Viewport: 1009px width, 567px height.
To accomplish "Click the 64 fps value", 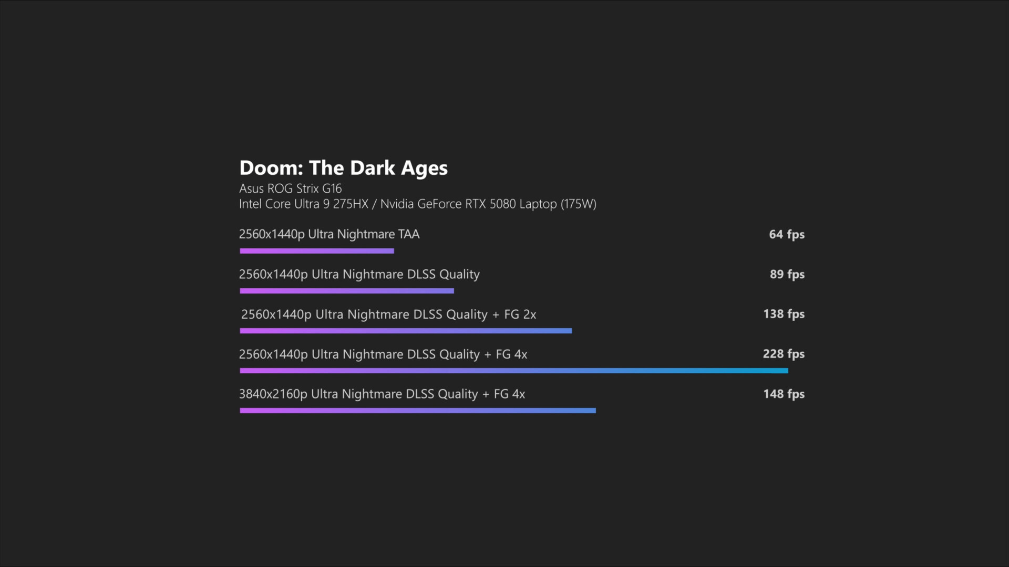I will pyautogui.click(x=786, y=235).
